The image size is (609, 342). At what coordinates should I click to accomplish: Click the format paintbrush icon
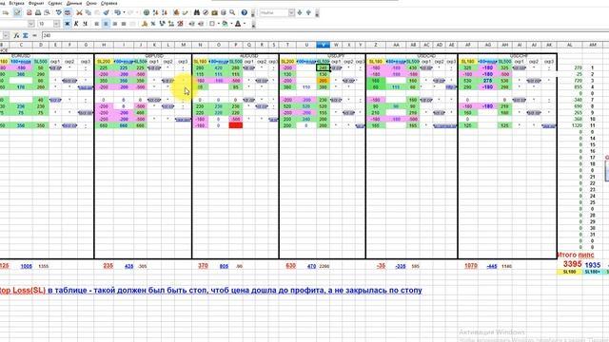106,12
